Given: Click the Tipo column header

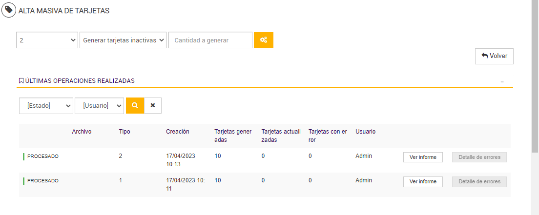Looking at the screenshot, I should (x=124, y=132).
